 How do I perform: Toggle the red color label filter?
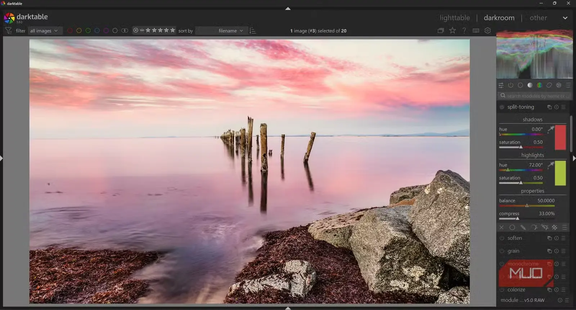point(70,31)
